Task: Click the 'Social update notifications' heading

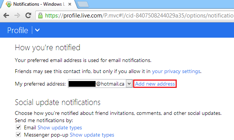Action: click(x=58, y=102)
